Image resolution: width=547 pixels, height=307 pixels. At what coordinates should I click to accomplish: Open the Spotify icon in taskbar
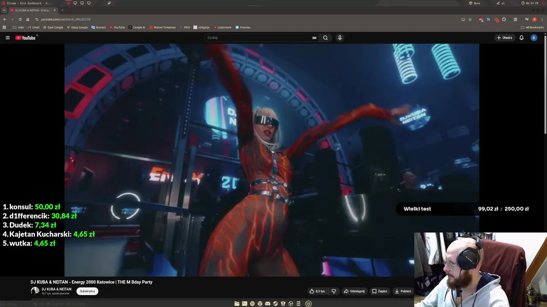tap(252, 304)
